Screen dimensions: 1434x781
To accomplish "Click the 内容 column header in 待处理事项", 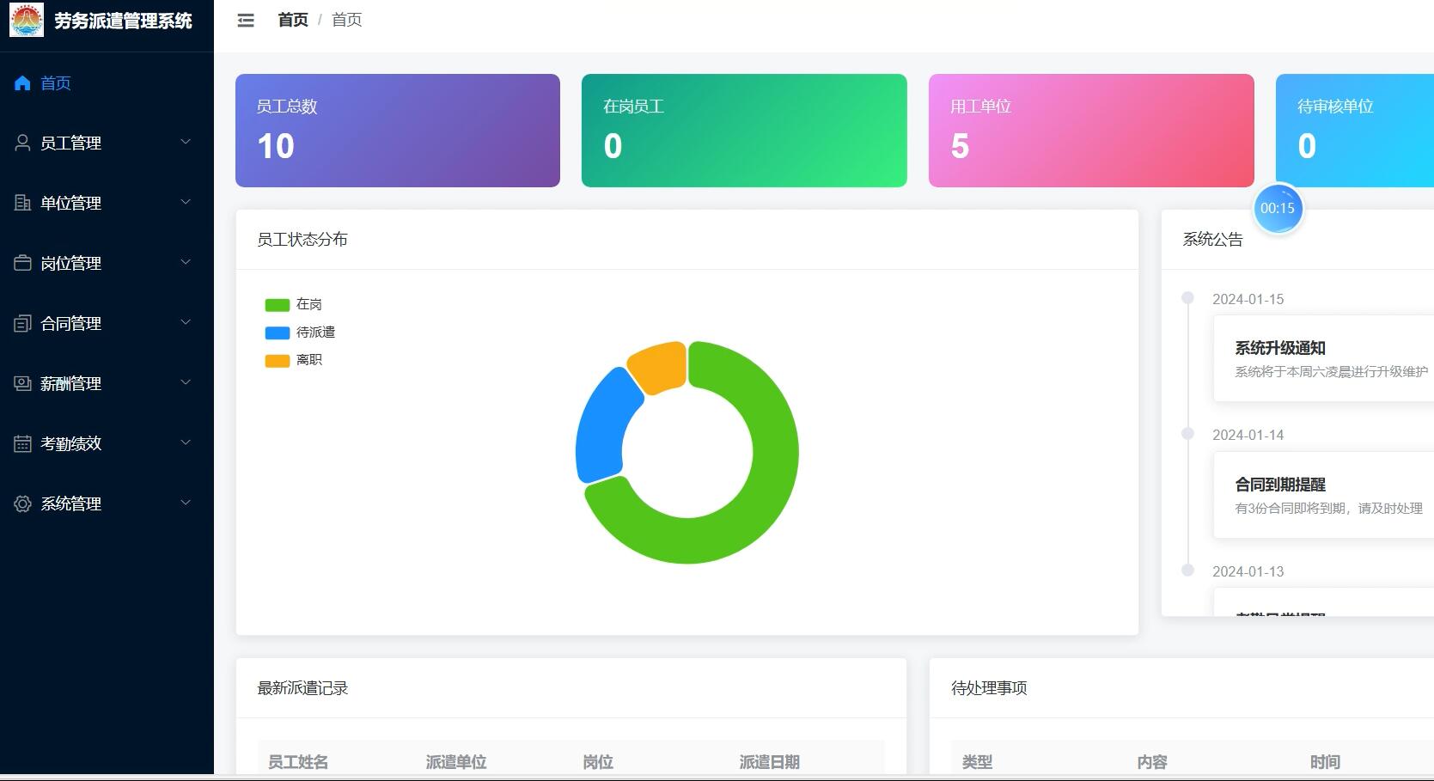I will (x=1152, y=762).
